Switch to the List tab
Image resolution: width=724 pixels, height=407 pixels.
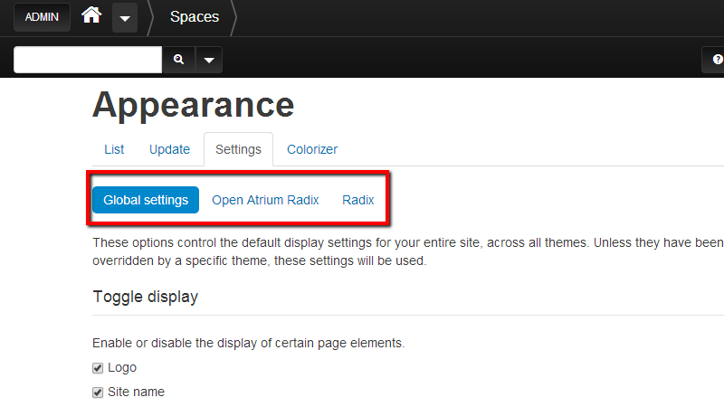pyautogui.click(x=114, y=149)
